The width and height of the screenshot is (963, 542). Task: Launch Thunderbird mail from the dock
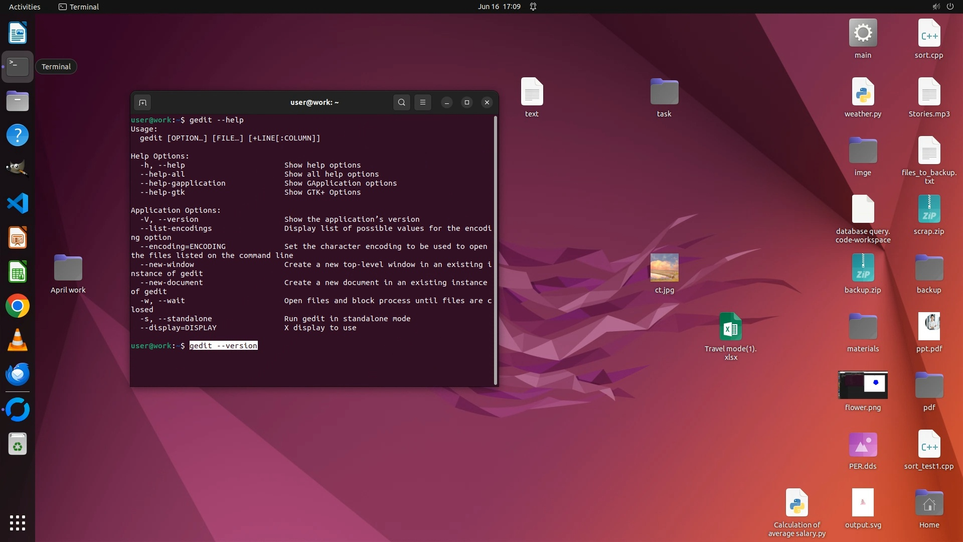(x=18, y=374)
